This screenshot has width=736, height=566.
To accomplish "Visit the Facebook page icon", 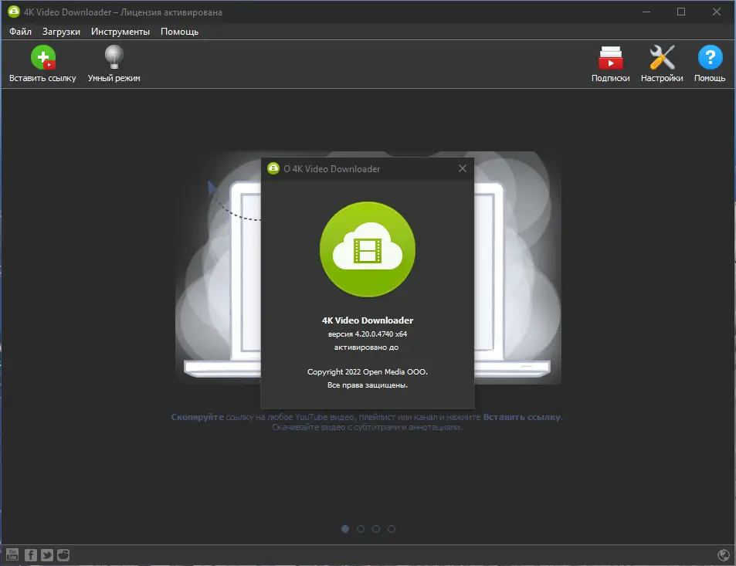I will [30, 554].
